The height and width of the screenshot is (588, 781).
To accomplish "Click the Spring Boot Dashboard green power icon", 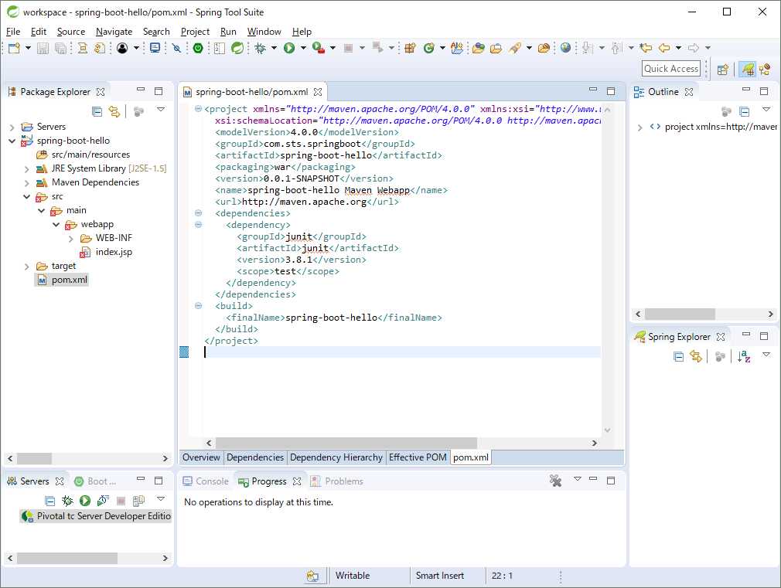I will point(198,48).
